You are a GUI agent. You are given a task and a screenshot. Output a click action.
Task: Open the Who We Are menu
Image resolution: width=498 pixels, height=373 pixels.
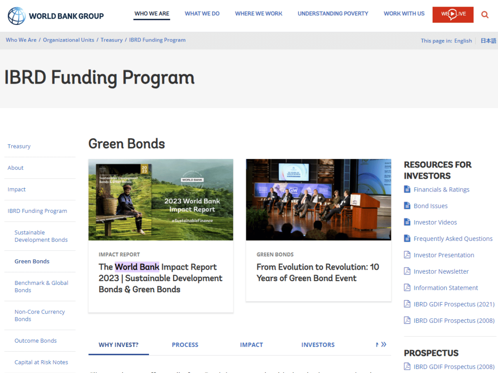[152, 14]
